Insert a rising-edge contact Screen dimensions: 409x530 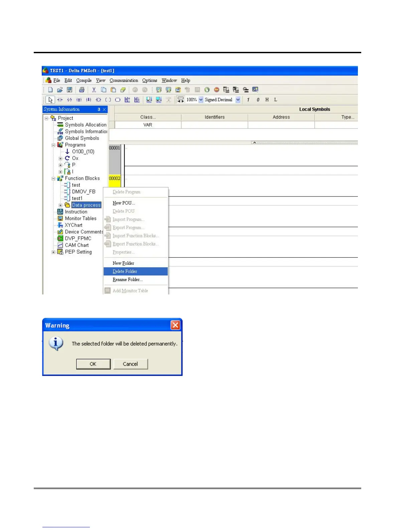(x=79, y=100)
